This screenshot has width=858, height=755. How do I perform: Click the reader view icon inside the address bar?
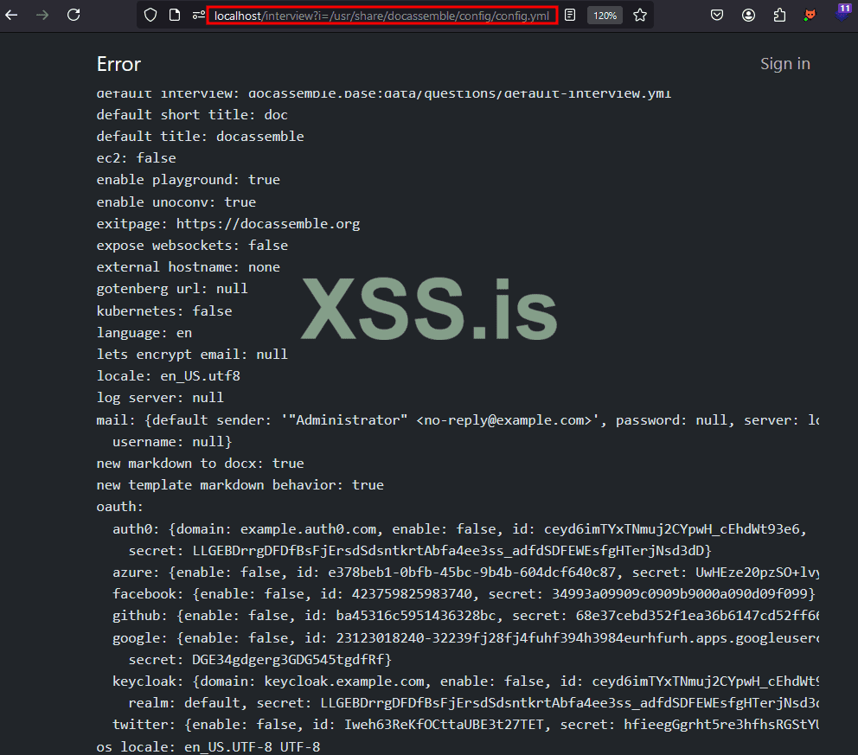pyautogui.click(x=569, y=15)
